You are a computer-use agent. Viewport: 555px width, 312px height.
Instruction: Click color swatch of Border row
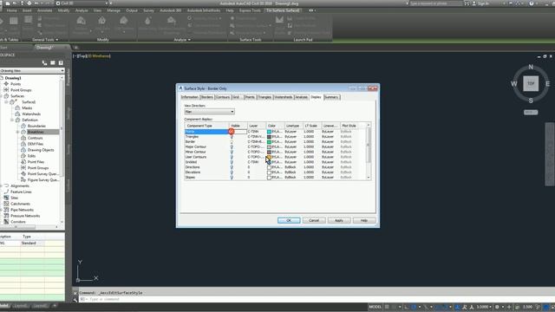tap(269, 141)
